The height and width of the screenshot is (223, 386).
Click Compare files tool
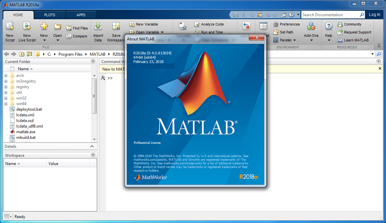(x=77, y=36)
